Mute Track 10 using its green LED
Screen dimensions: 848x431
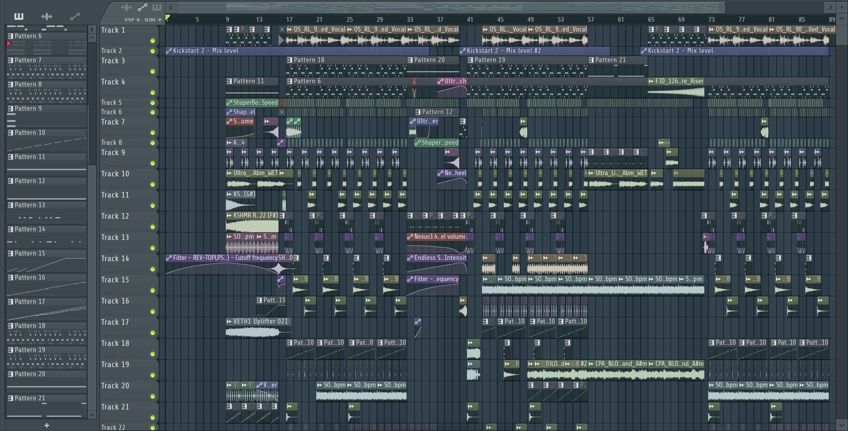point(153,184)
